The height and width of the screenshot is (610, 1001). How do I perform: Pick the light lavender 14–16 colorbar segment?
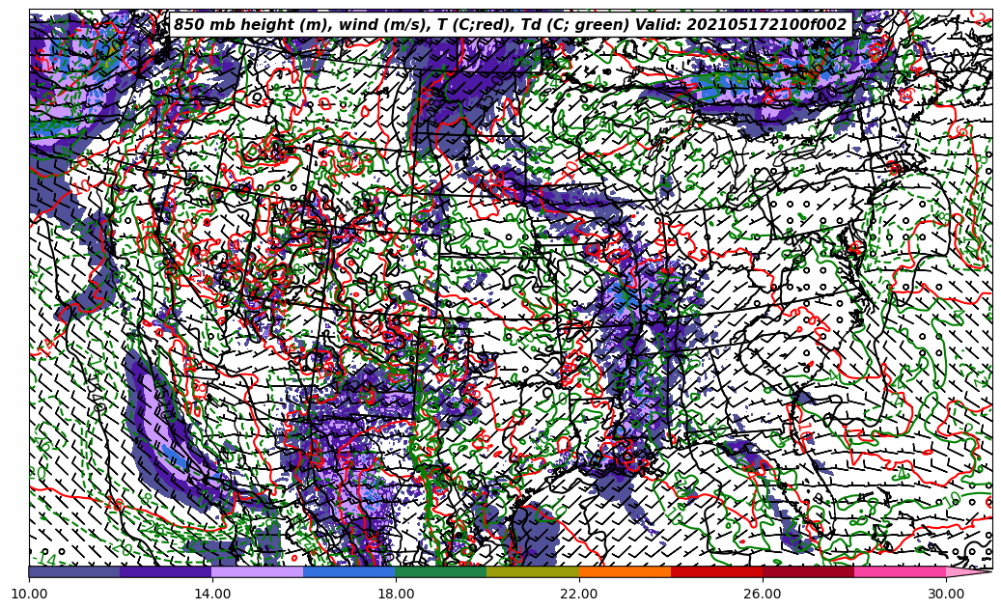point(258,572)
